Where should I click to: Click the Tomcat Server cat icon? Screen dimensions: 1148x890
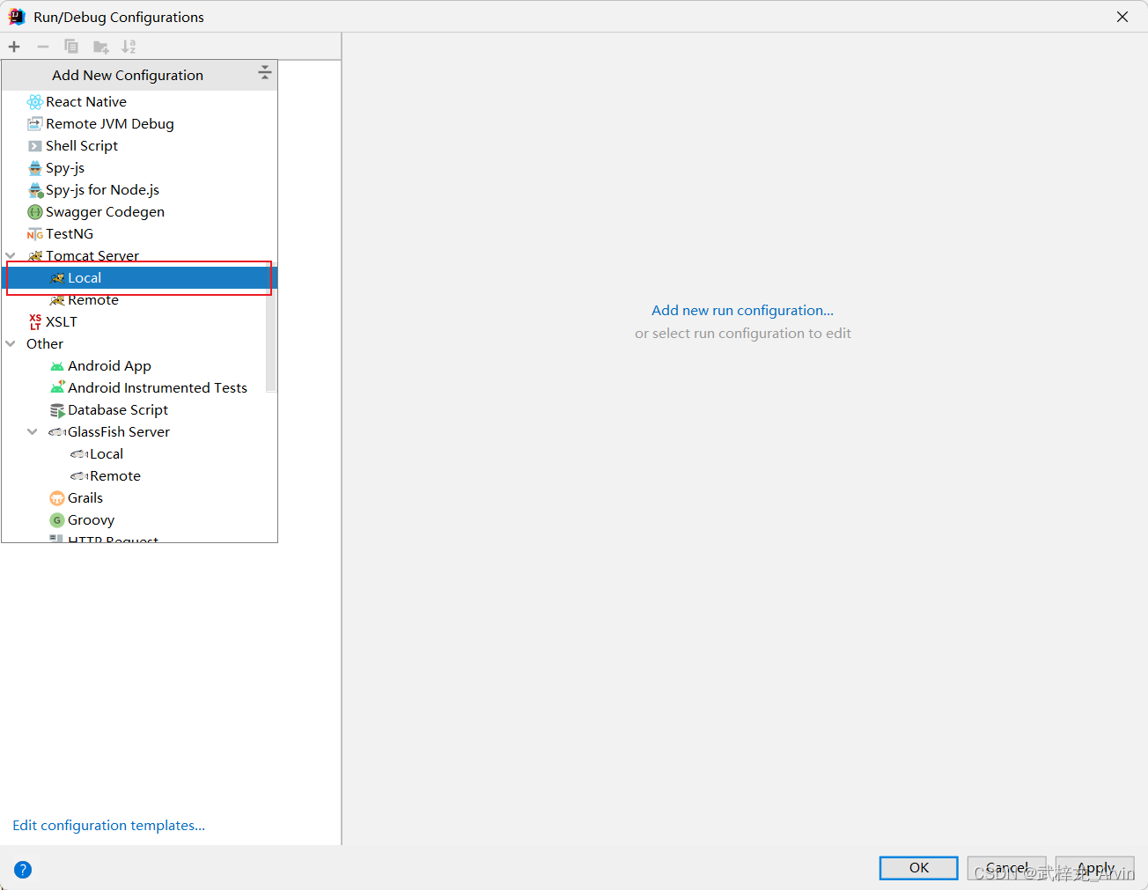click(34, 256)
